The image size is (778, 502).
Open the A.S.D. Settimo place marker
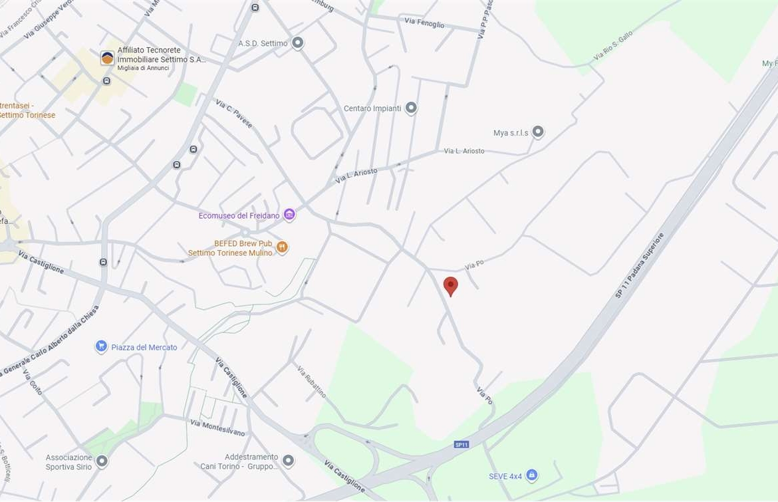(x=297, y=43)
